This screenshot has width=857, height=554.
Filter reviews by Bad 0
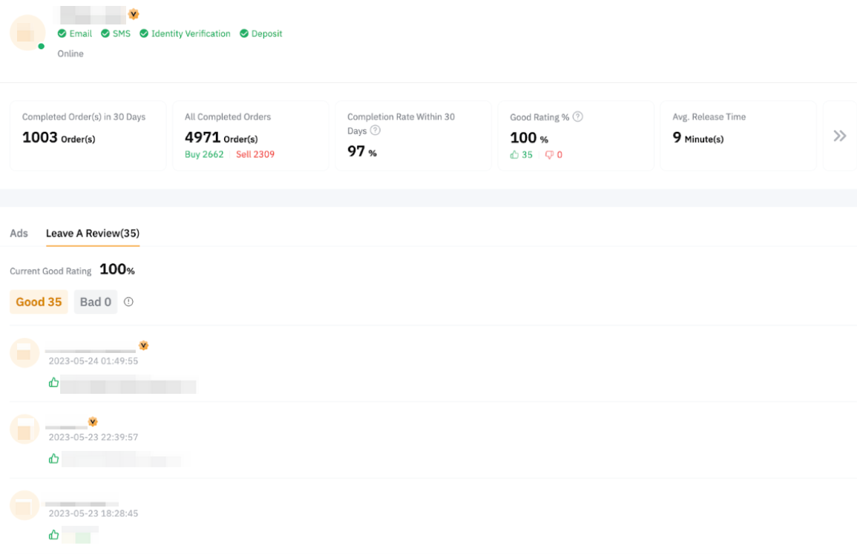coord(96,302)
